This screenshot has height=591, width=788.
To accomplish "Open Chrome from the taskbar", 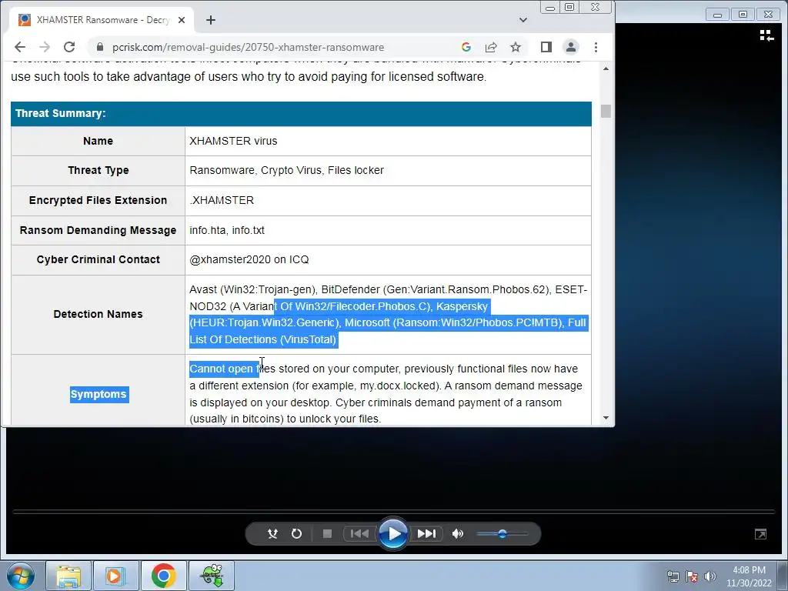I will click(163, 576).
